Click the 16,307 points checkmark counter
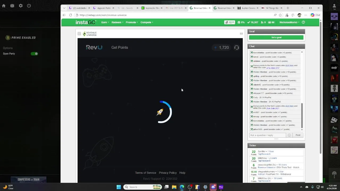 (x=253, y=22)
